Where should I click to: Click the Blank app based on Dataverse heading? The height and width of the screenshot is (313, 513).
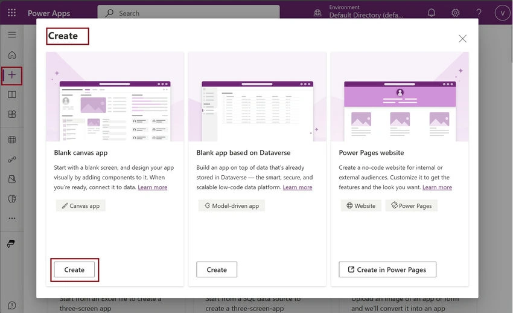(x=243, y=152)
